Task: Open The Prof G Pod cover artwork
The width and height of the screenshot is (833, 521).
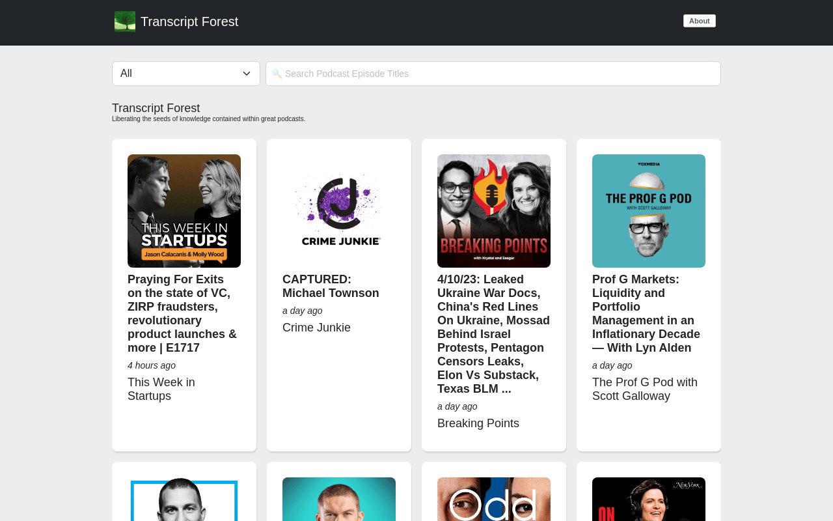Action: [x=649, y=211]
